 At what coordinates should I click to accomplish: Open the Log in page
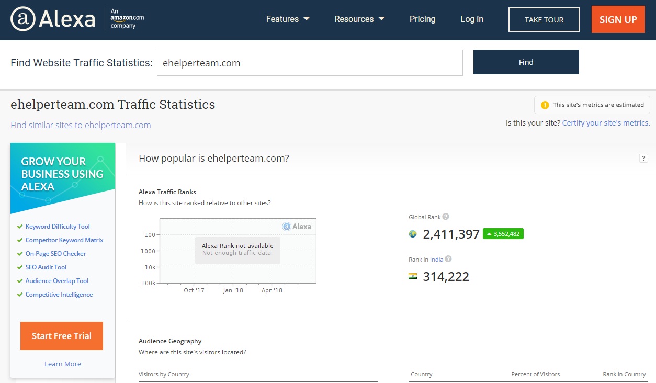tap(472, 19)
